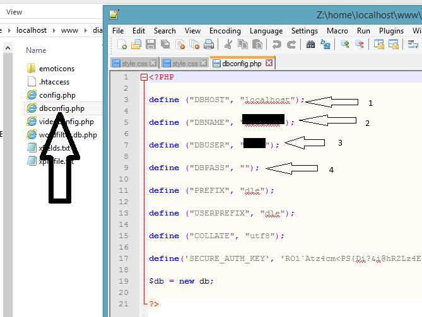
Task: Open the Language menu
Action: (x=266, y=31)
